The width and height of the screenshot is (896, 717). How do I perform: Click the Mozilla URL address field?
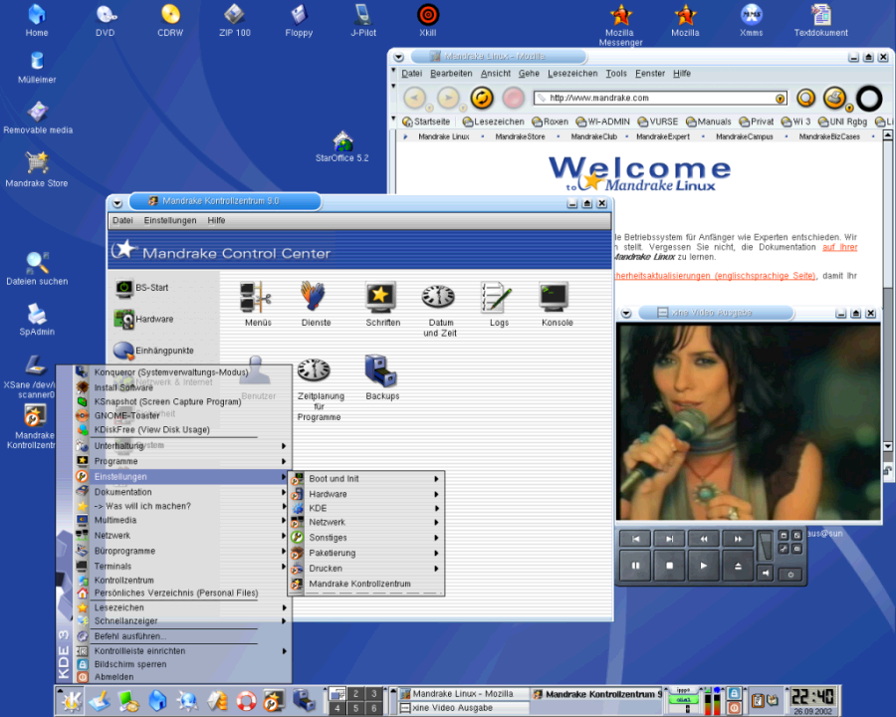(661, 99)
